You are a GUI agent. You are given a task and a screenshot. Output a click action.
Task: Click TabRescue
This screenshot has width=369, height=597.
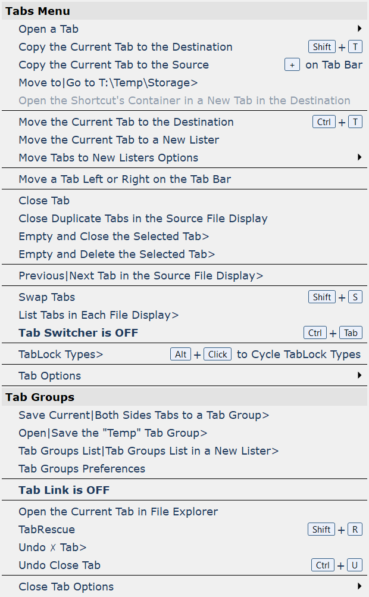point(47,529)
